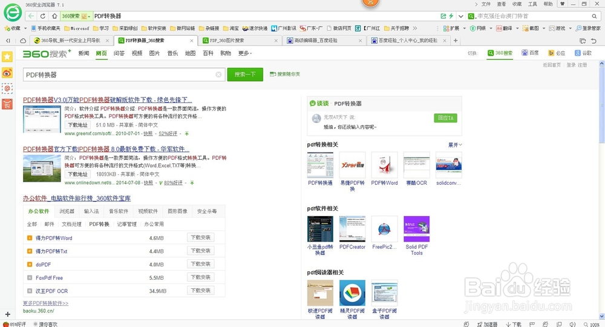Image resolution: width=605 pixels, height=327 pixels.
Task: Open 翻译 translate toolbar item
Action: pyautogui.click(x=505, y=28)
